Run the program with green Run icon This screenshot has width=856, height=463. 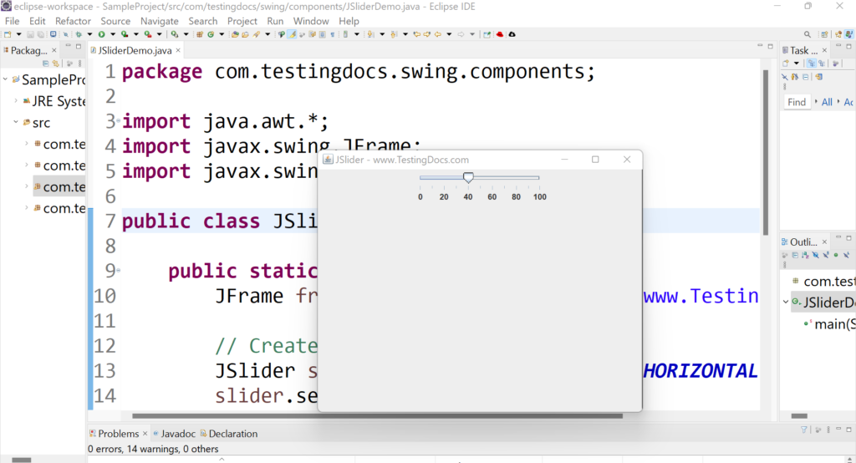tap(101, 34)
